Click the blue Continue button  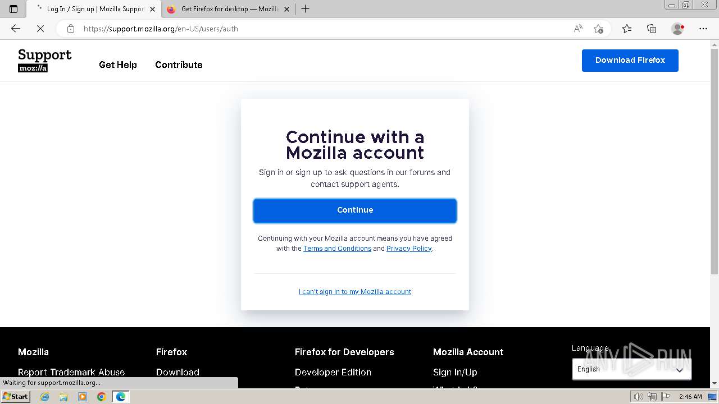click(x=355, y=210)
